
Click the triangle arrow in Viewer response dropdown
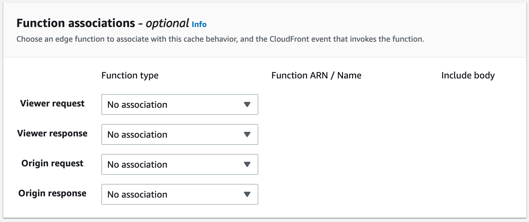coord(247,134)
